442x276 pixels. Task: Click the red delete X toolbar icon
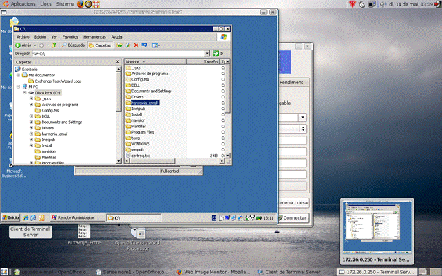coord(136,45)
